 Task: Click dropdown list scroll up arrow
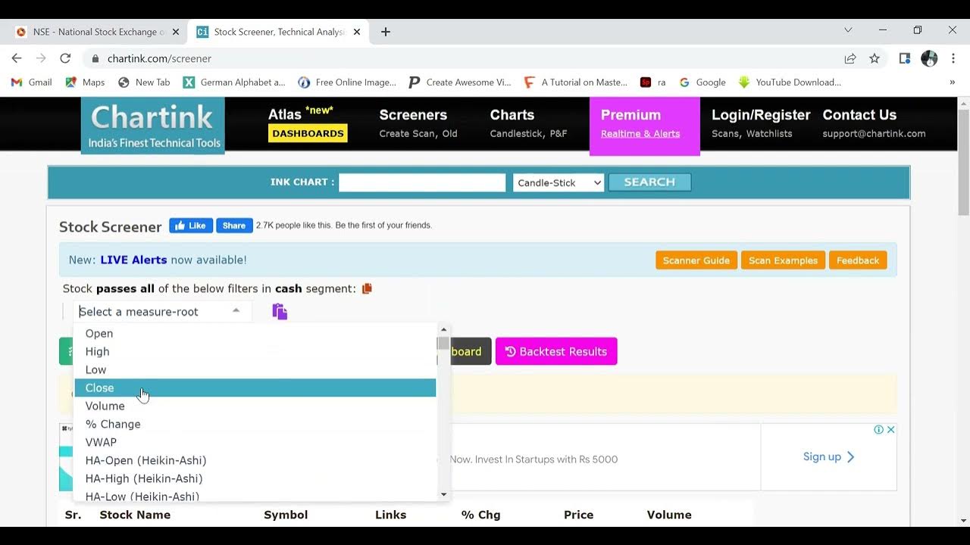[443, 329]
